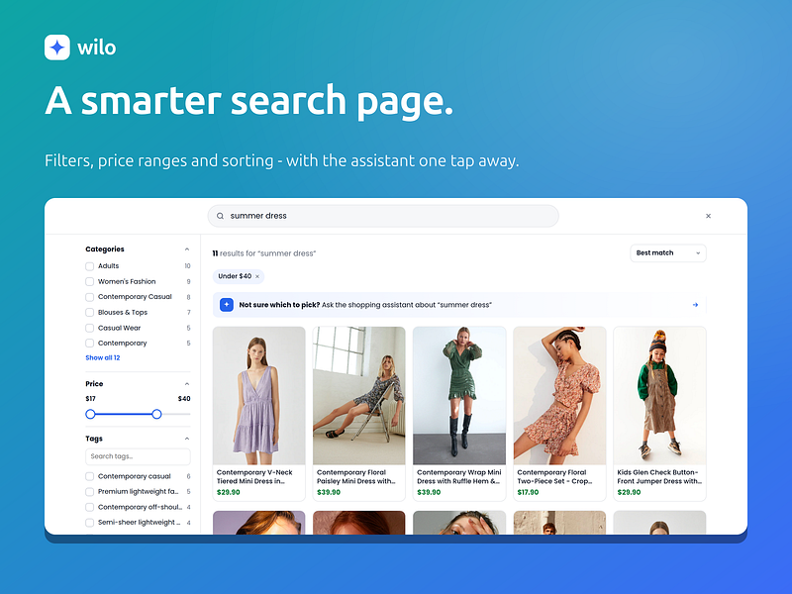Open the V-Neck Tiered Mini Dress image
Image resolution: width=792 pixels, height=594 pixels.
pos(258,395)
